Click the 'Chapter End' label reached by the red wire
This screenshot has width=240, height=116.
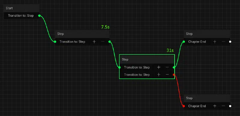[x=197, y=106]
